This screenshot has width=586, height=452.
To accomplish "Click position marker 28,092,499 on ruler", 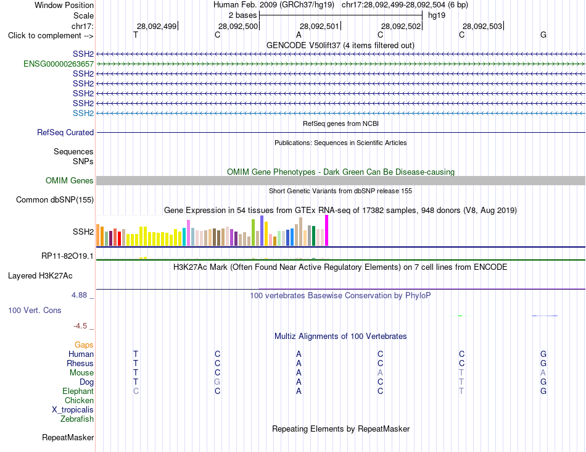I will [x=157, y=26].
